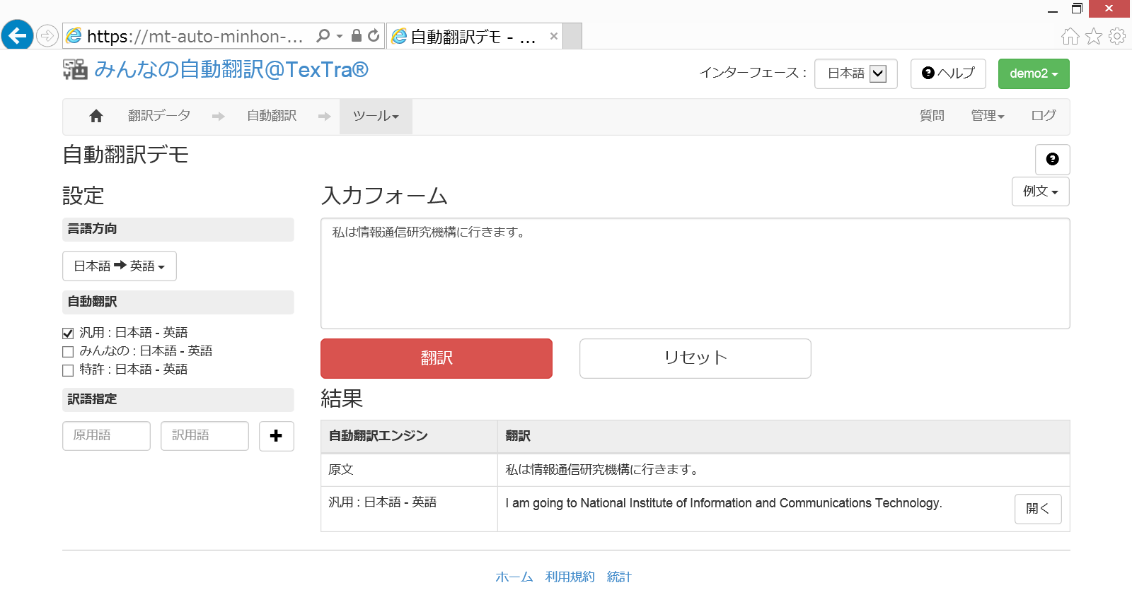Open 翻訳データ in the navigation bar

click(x=159, y=116)
